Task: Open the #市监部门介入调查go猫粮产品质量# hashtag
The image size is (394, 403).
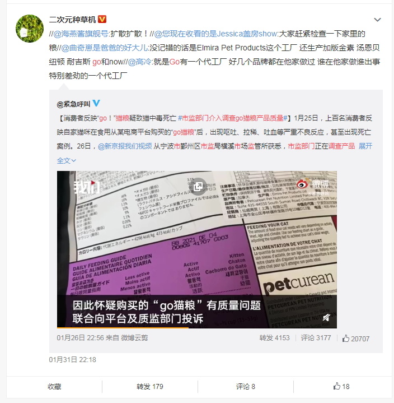Action: pos(233,118)
